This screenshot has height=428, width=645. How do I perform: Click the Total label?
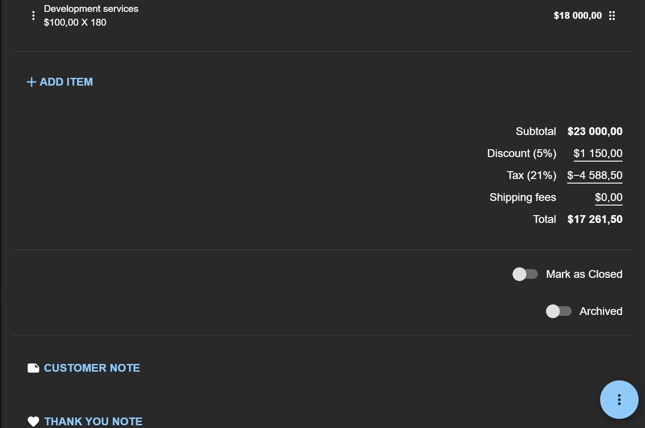545,219
